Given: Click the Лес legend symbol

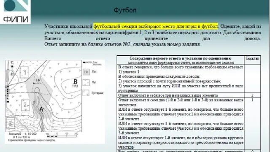Looking at the screenshot, I should click(x=86, y=72).
